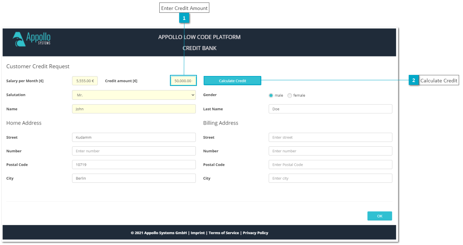Screen dimensions: 463x245
Task: Click the CREDIT BANK header title
Action: coord(199,48)
